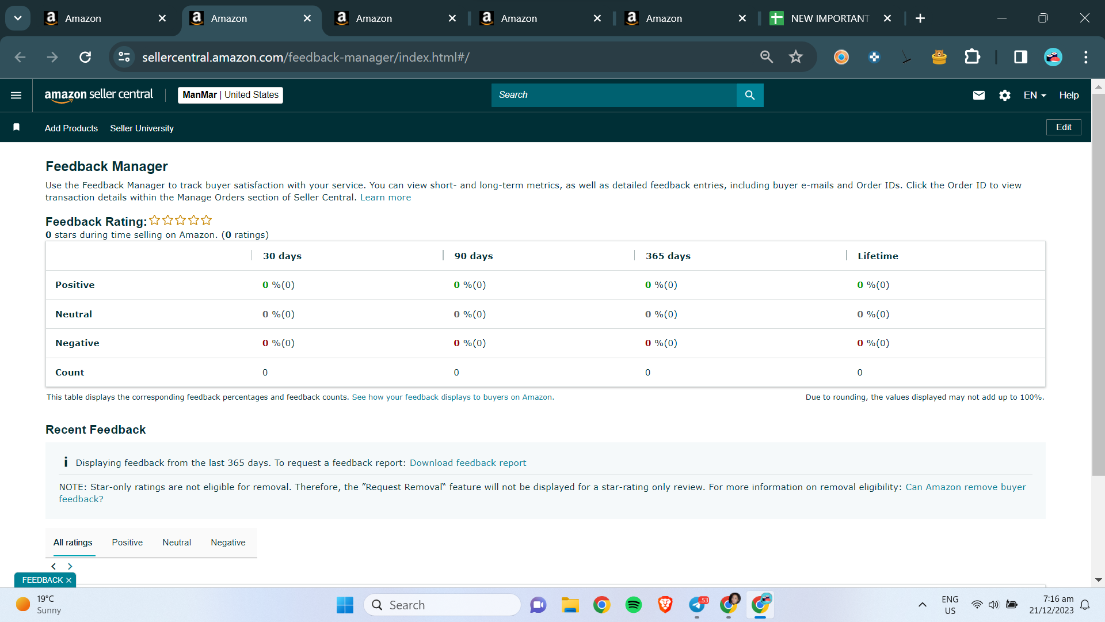Open the notifications bell in system tray
This screenshot has height=622, width=1105.
[1085, 605]
